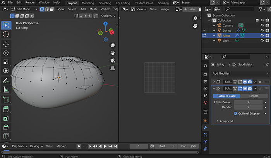Hide the Camera object in viewport
This screenshot has height=158, width=271.
[x=262, y=25]
